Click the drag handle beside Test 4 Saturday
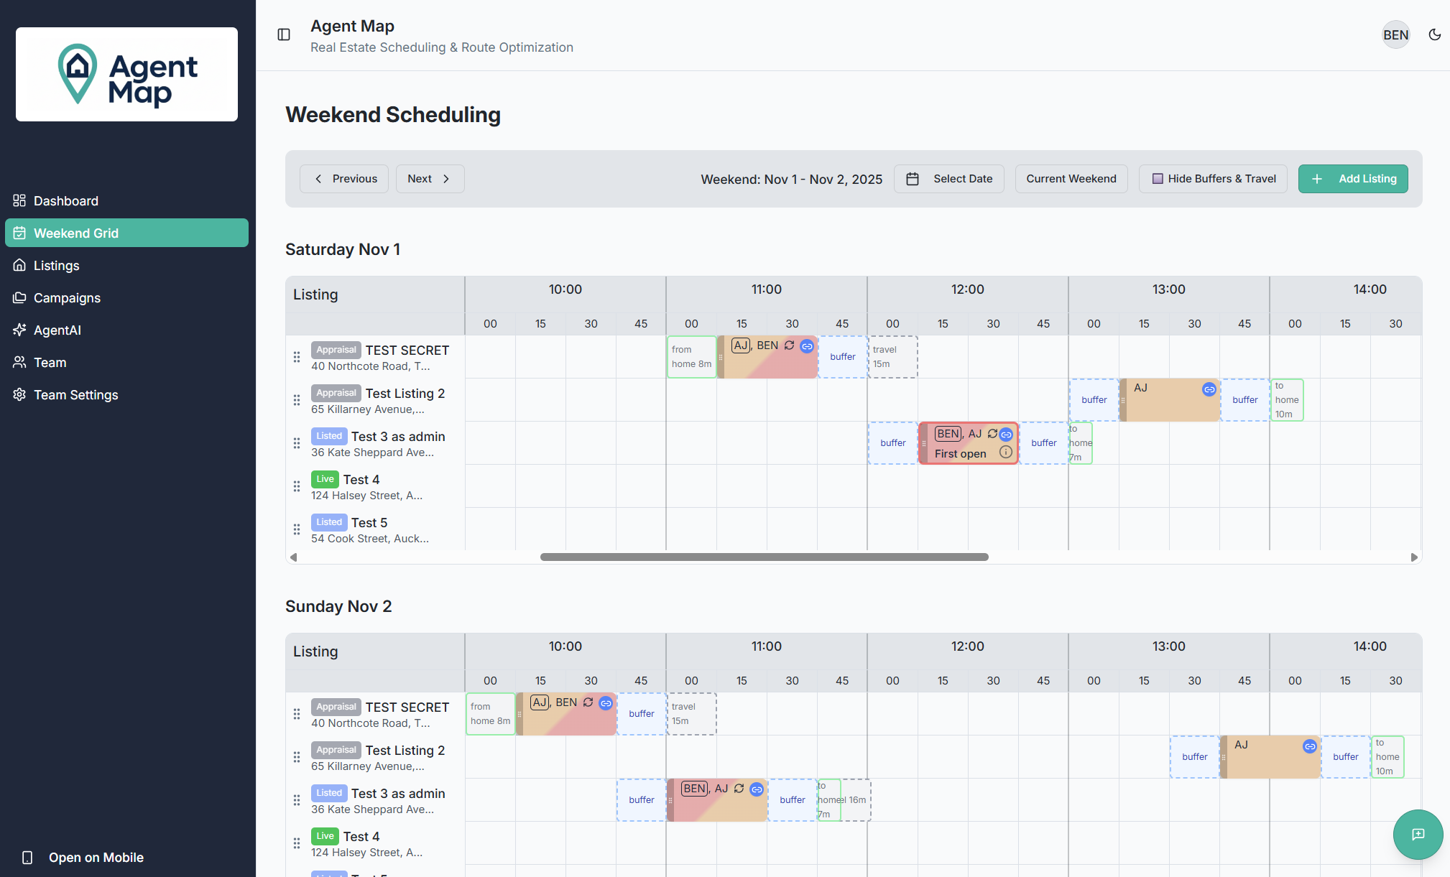Image resolution: width=1450 pixels, height=877 pixels. pyautogui.click(x=297, y=486)
